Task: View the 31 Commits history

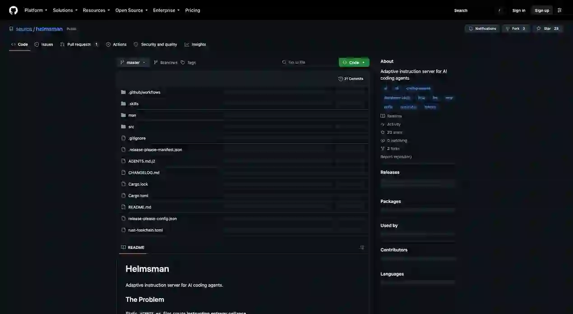Action: (351, 79)
